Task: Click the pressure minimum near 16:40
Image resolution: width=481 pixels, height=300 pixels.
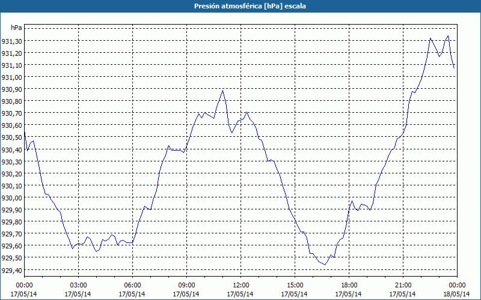Action: [x=325, y=265]
